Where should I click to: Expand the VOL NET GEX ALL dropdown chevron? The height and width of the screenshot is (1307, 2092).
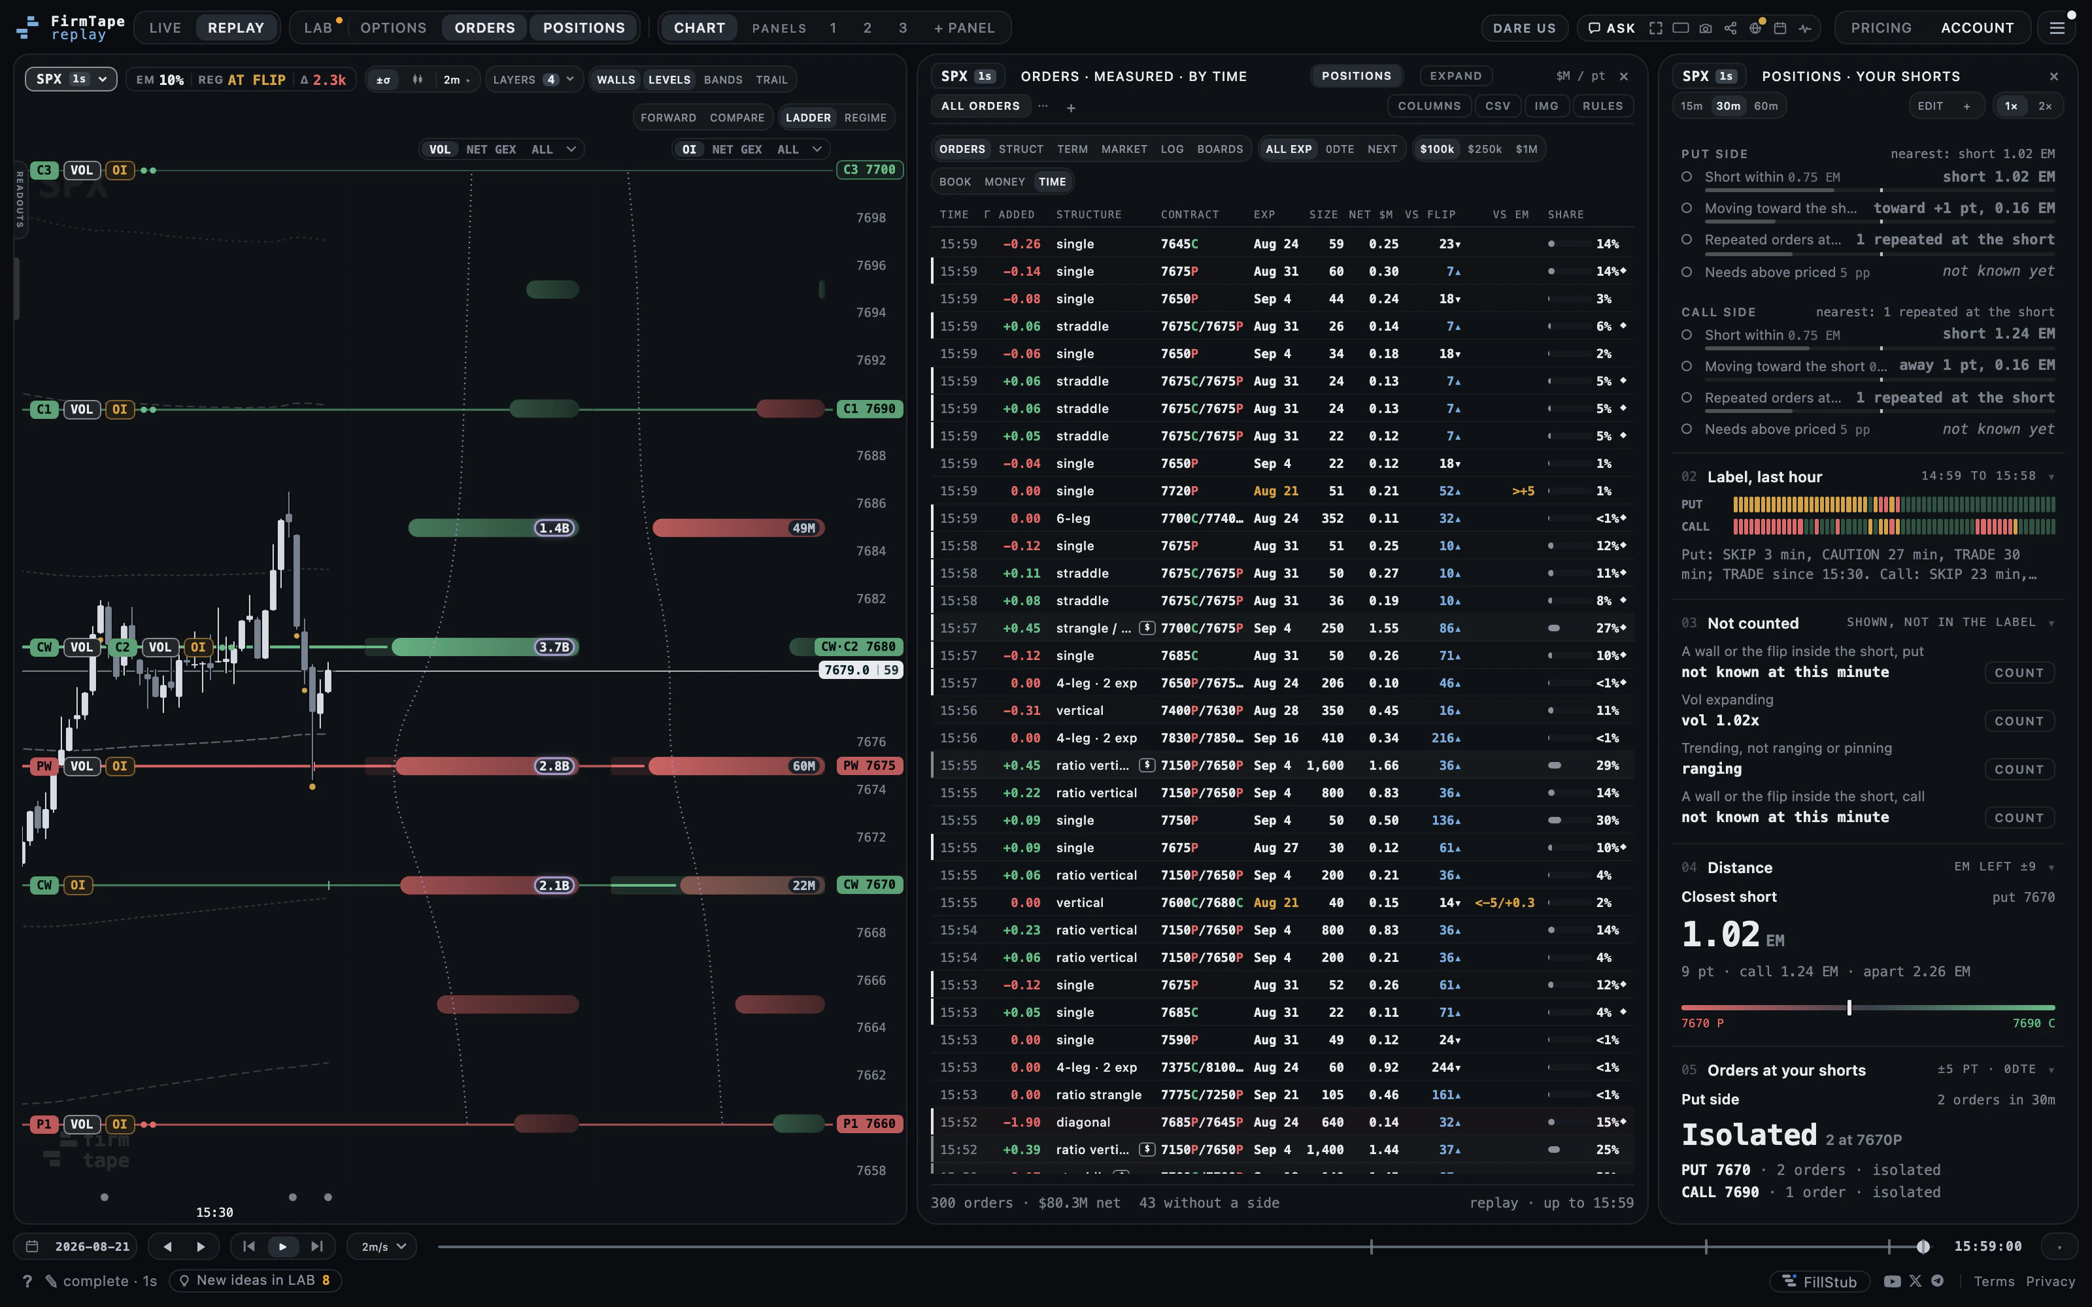(x=571, y=150)
